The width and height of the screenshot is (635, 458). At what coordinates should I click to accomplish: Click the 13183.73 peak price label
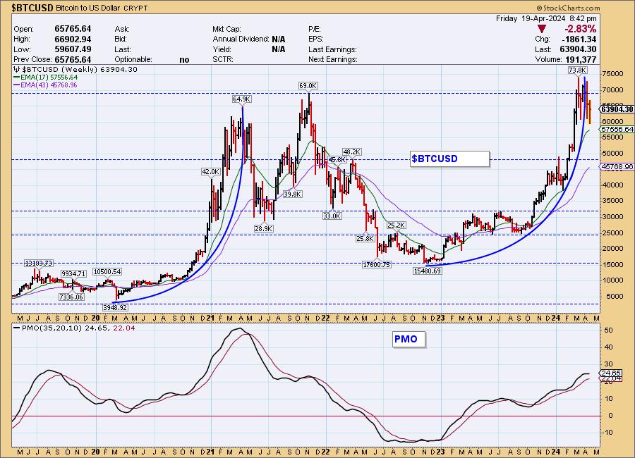[x=39, y=264]
